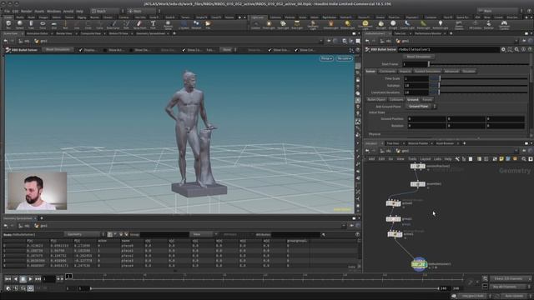Select the L-System shelf tool

pyautogui.click(x=184, y=24)
